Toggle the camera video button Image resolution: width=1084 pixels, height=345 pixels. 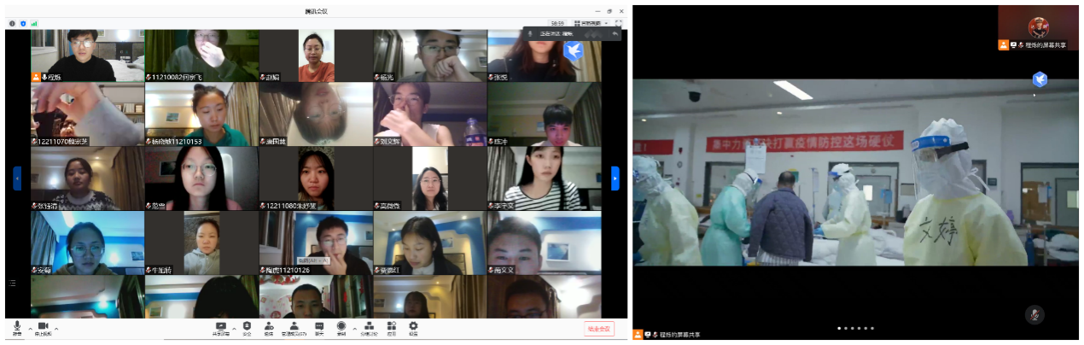(42, 327)
